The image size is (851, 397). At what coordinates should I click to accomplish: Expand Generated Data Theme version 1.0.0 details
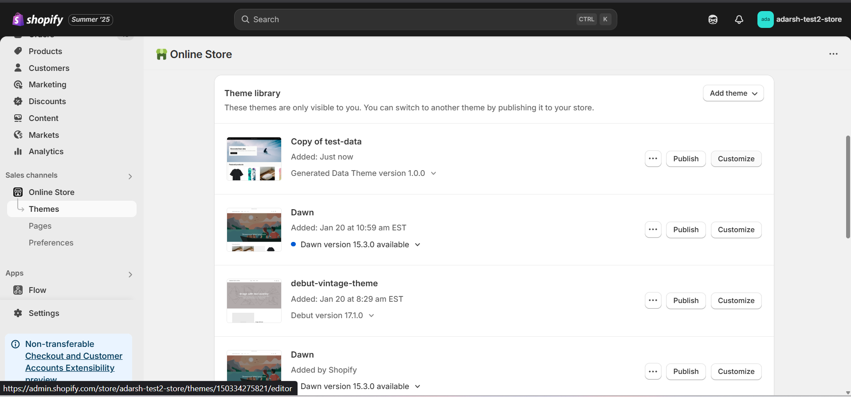tap(434, 173)
